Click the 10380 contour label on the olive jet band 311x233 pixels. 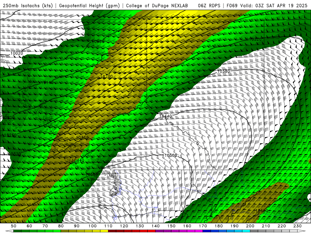82,137
